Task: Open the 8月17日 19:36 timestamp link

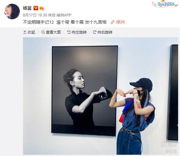Action: (35, 15)
